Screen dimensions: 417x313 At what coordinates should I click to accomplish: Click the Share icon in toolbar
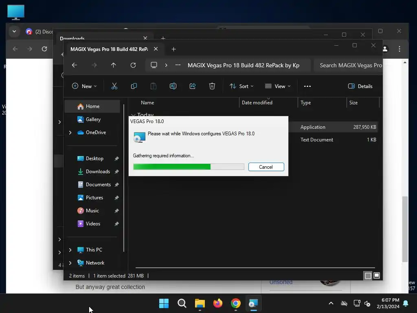tap(193, 86)
